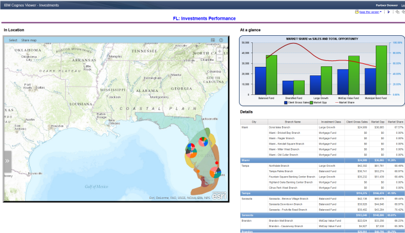Viewport: 405px width, 233px height.
Task: Click the Diversified Fund green bar
Action: click(x=299, y=88)
